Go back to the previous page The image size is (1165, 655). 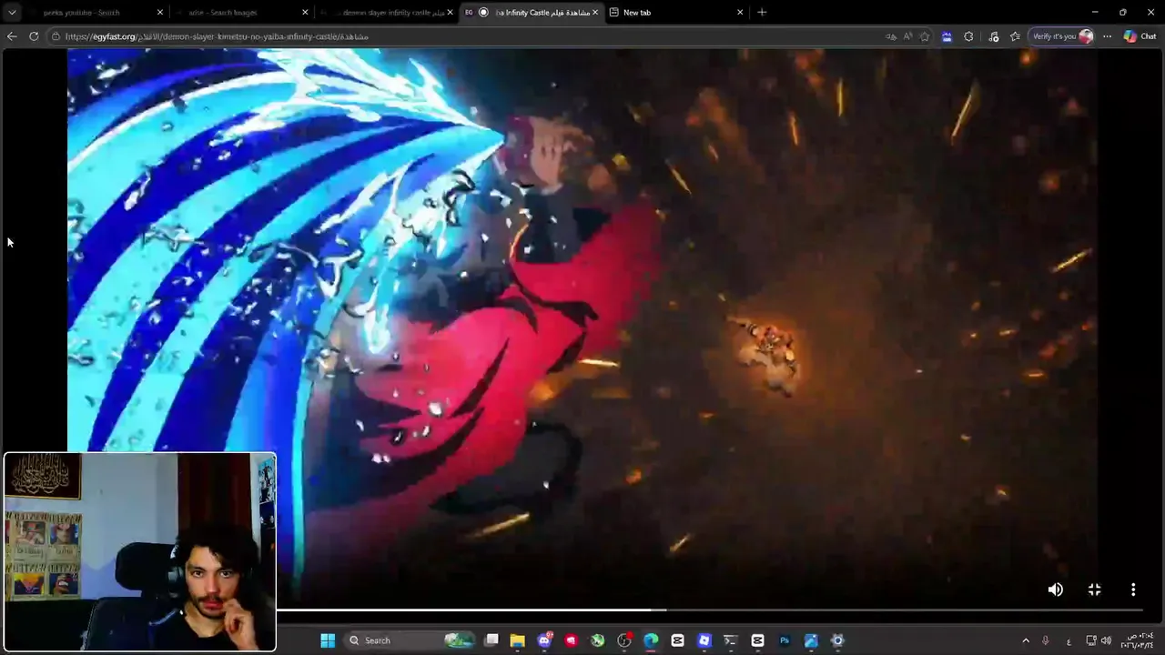[x=12, y=36]
